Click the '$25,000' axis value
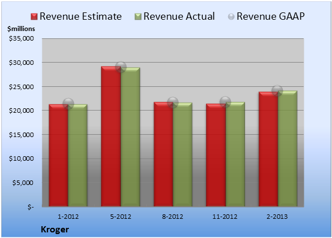 [21, 87]
